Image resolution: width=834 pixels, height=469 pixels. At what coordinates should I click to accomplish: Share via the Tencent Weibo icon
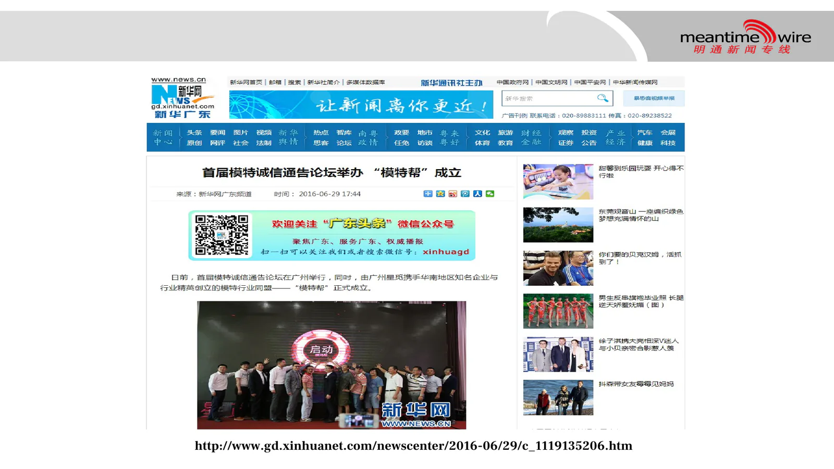tap(465, 194)
